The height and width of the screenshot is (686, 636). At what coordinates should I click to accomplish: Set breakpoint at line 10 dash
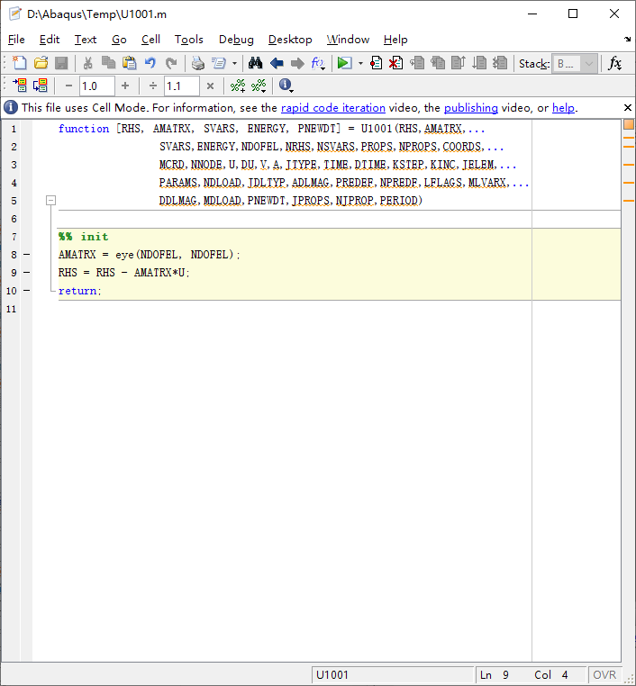click(26, 290)
